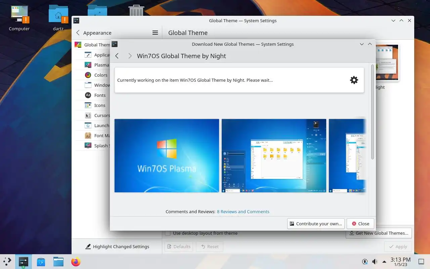Select Global Theme icon in sidebar
The image size is (430, 269).
point(78,45)
